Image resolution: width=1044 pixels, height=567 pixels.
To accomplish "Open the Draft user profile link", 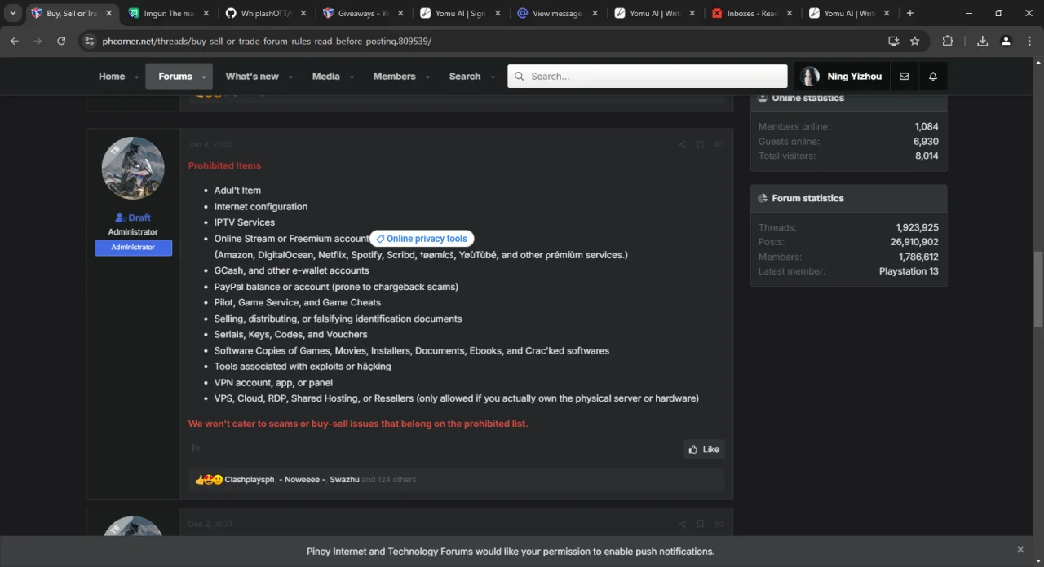I will pyautogui.click(x=139, y=218).
